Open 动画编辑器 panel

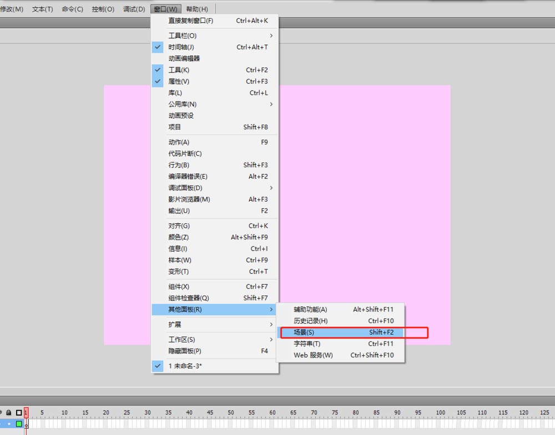(x=215, y=58)
